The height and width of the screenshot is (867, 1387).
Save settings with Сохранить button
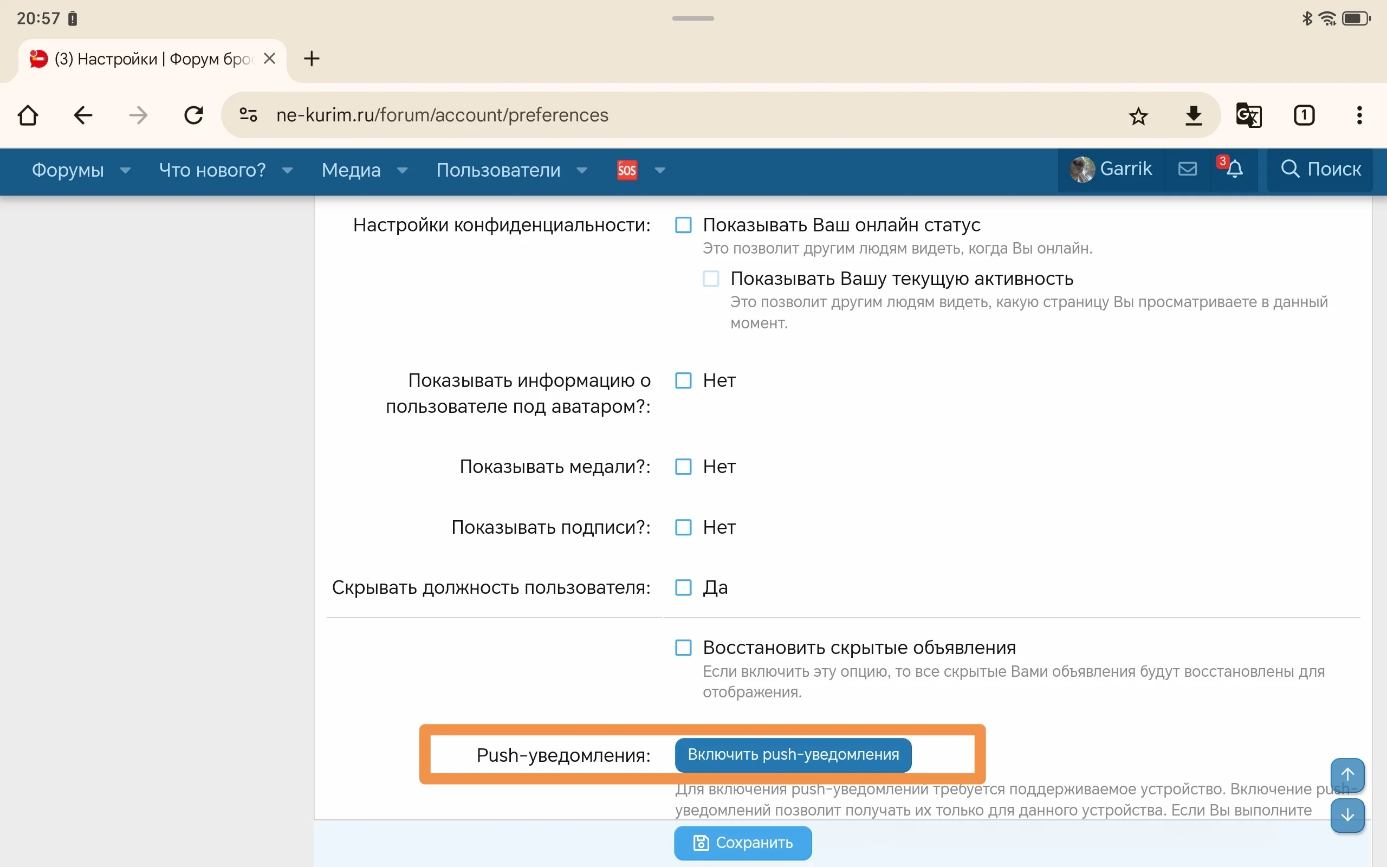click(x=742, y=842)
